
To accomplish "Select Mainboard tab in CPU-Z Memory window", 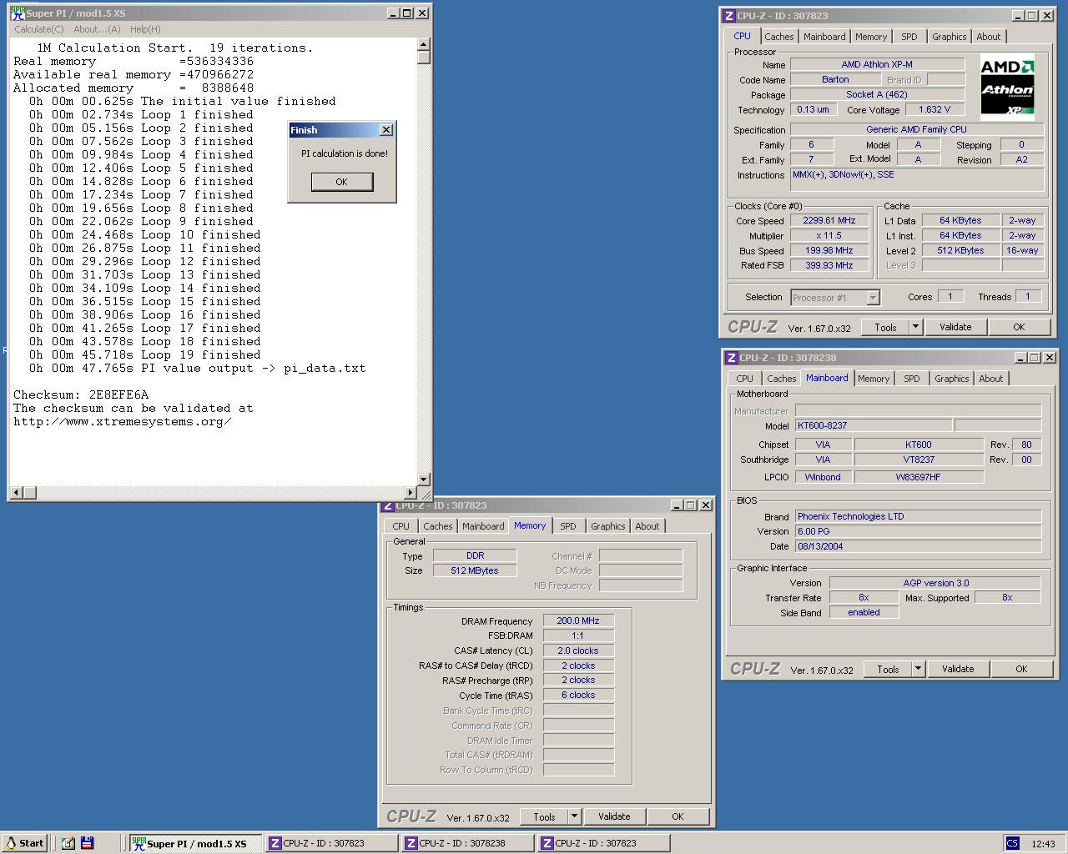I will pos(483,526).
